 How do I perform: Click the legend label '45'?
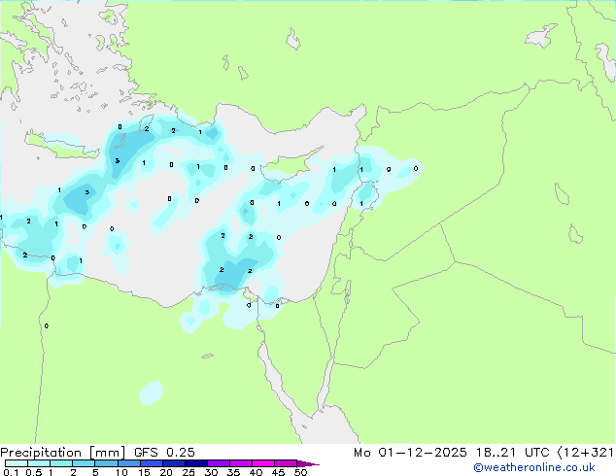click(x=278, y=472)
